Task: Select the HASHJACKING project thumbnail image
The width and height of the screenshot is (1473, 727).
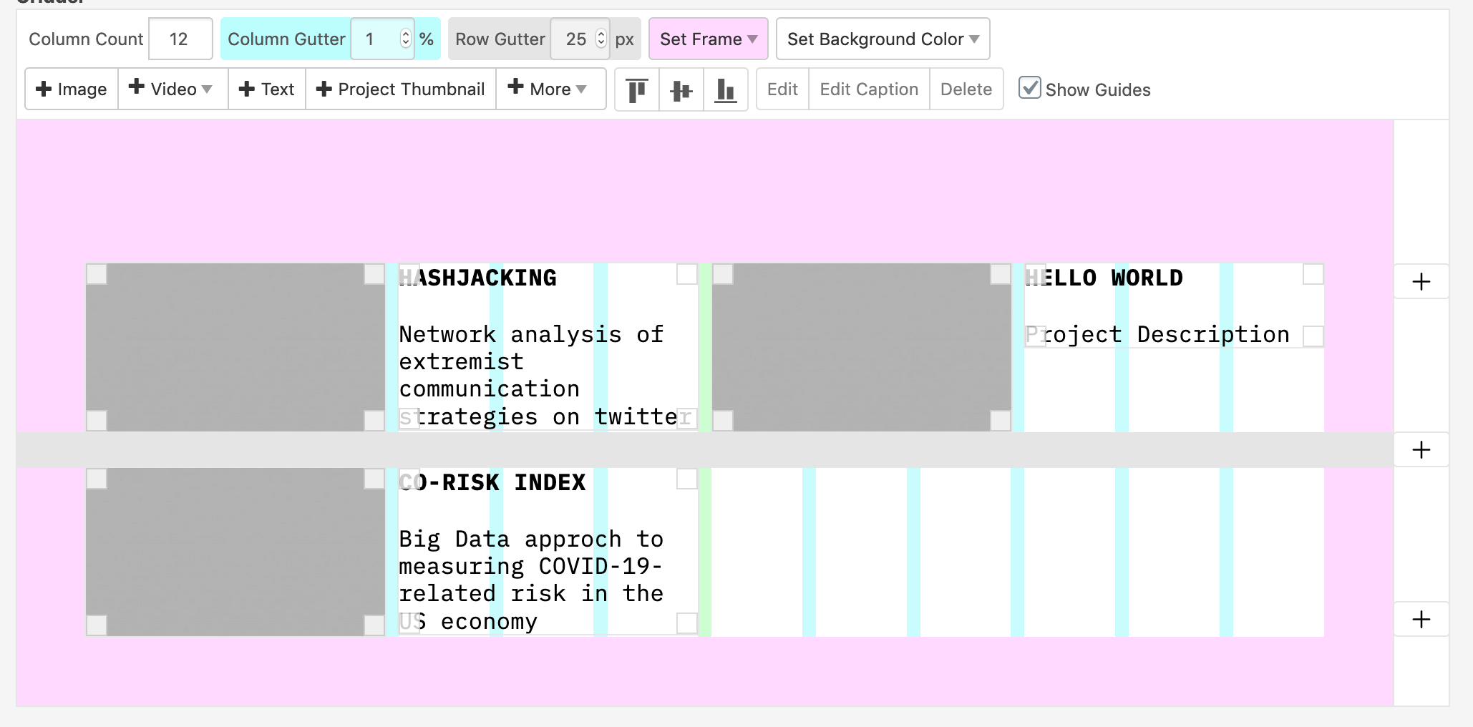Action: click(235, 347)
